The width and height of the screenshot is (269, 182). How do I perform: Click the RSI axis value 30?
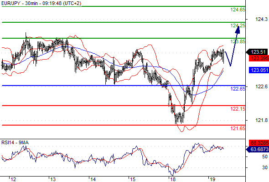click(x=265, y=167)
